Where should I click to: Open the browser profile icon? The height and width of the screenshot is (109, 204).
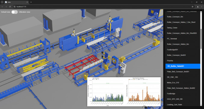tap(198, 7)
